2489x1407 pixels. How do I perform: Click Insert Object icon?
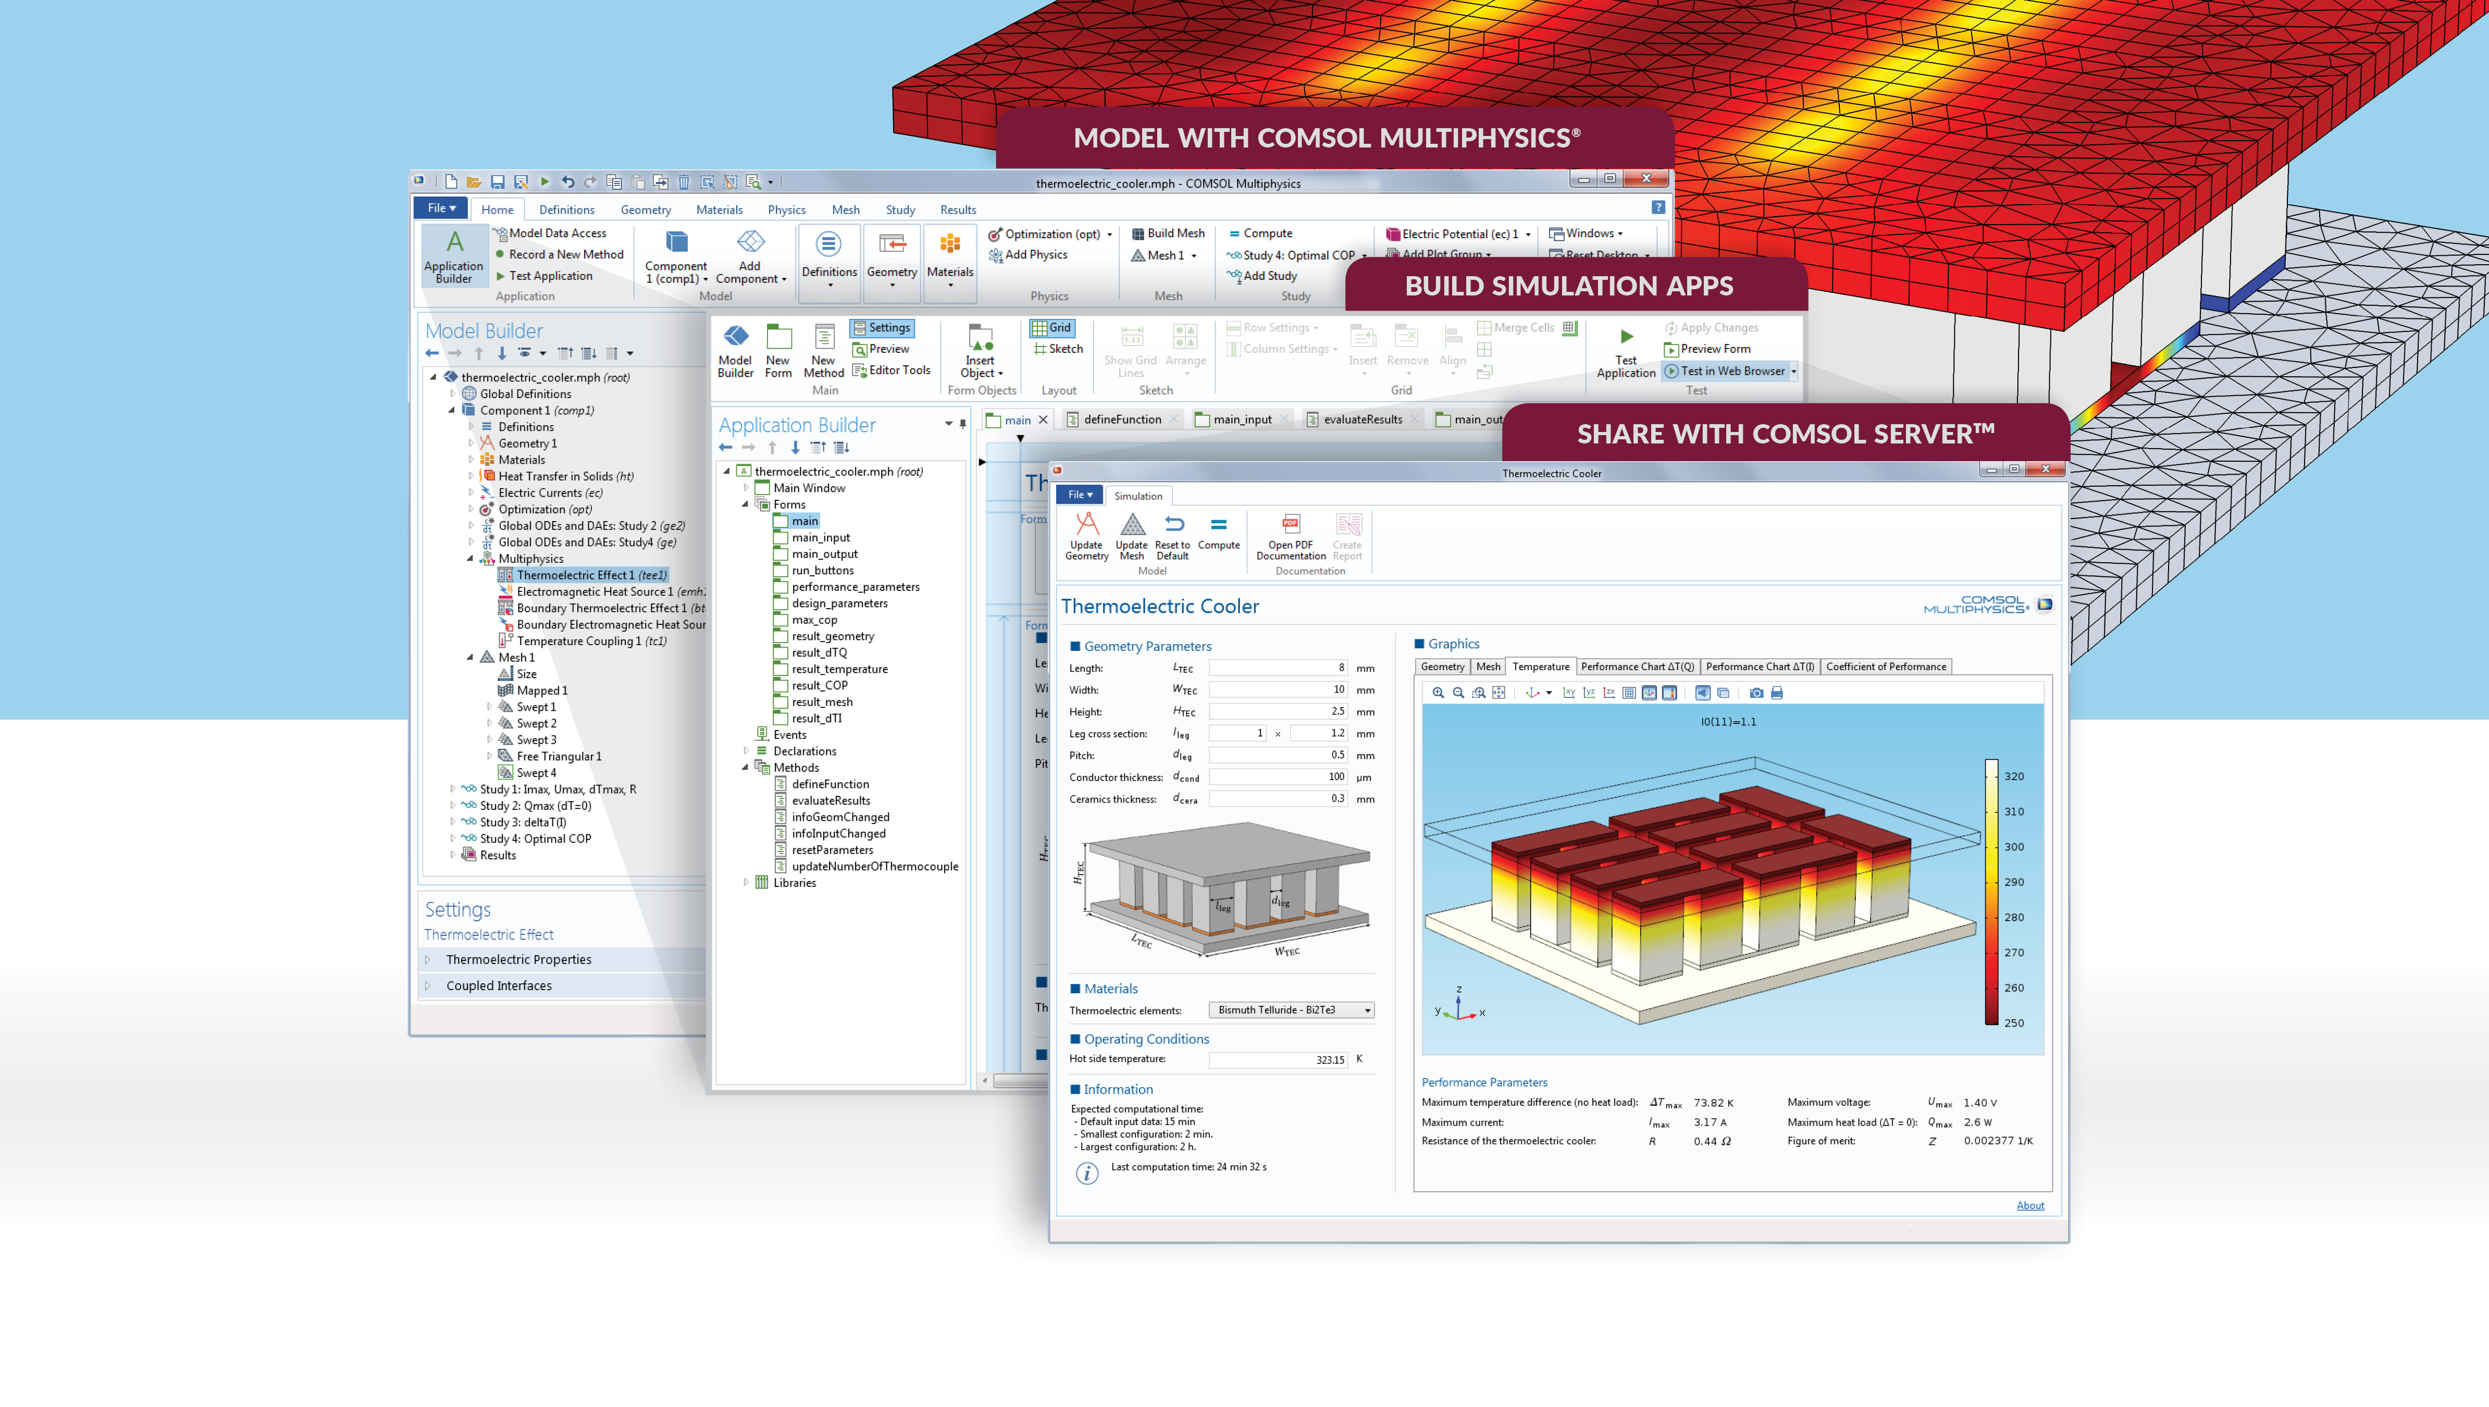click(981, 351)
